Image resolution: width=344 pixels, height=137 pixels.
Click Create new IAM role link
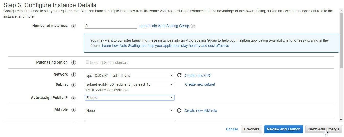click(201, 111)
